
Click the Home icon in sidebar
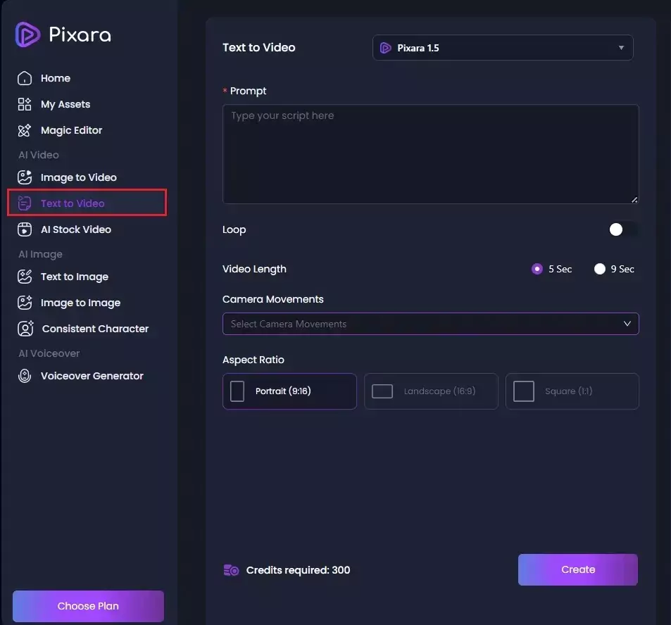pyautogui.click(x=25, y=78)
